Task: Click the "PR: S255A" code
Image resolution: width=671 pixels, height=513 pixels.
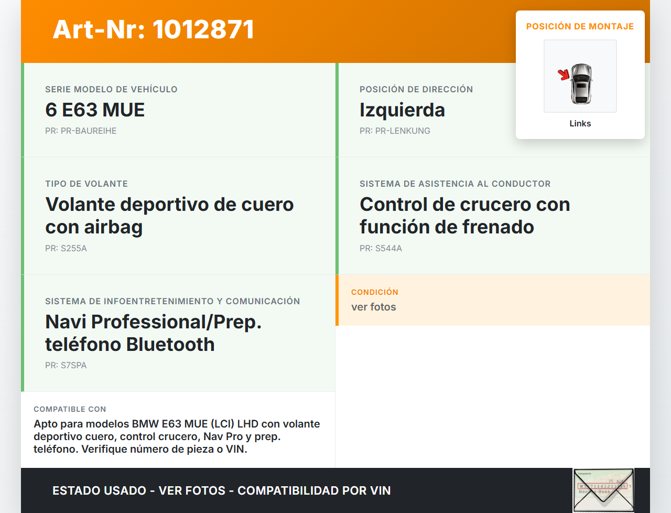Action: pos(66,248)
